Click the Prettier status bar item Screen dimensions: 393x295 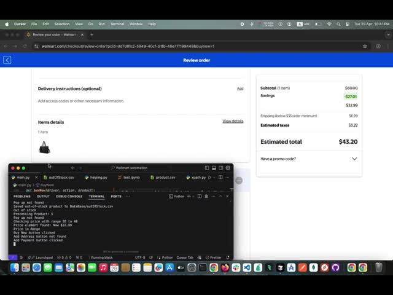[x=213, y=258]
